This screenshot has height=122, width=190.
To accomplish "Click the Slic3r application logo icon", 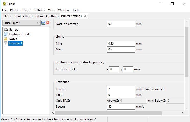I will (x=4, y=4).
